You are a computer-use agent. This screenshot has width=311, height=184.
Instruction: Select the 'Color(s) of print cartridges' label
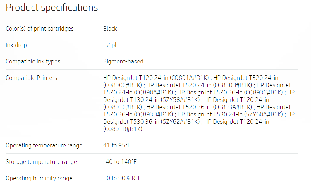[x=40, y=29]
